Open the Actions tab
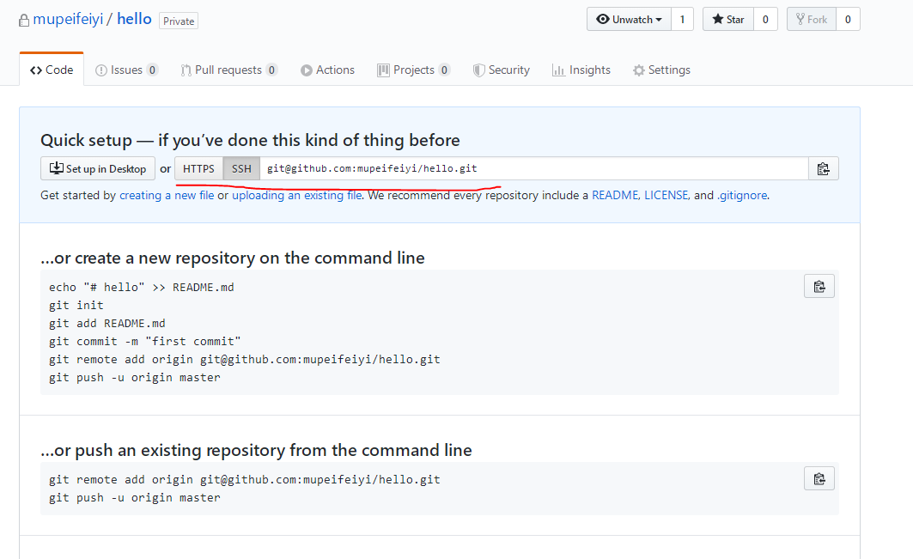913x559 pixels. (x=327, y=70)
